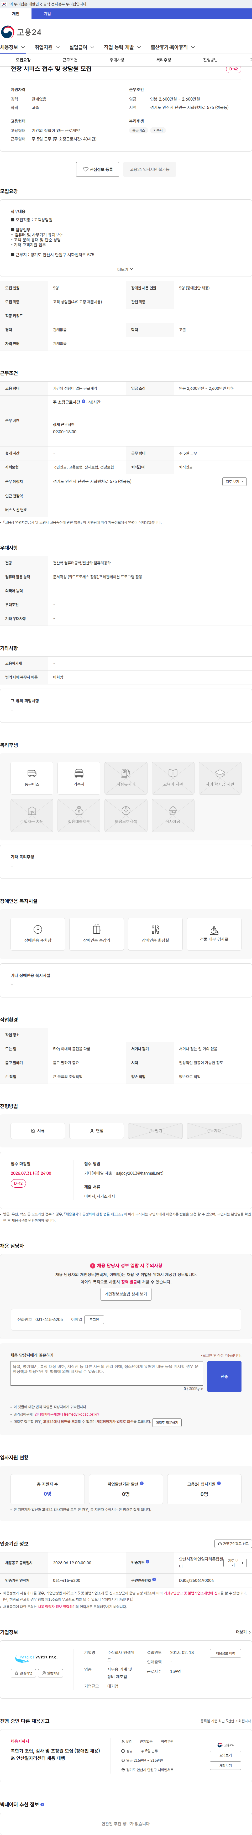
Task: Expand job description with 더보기
Action: (125, 269)
